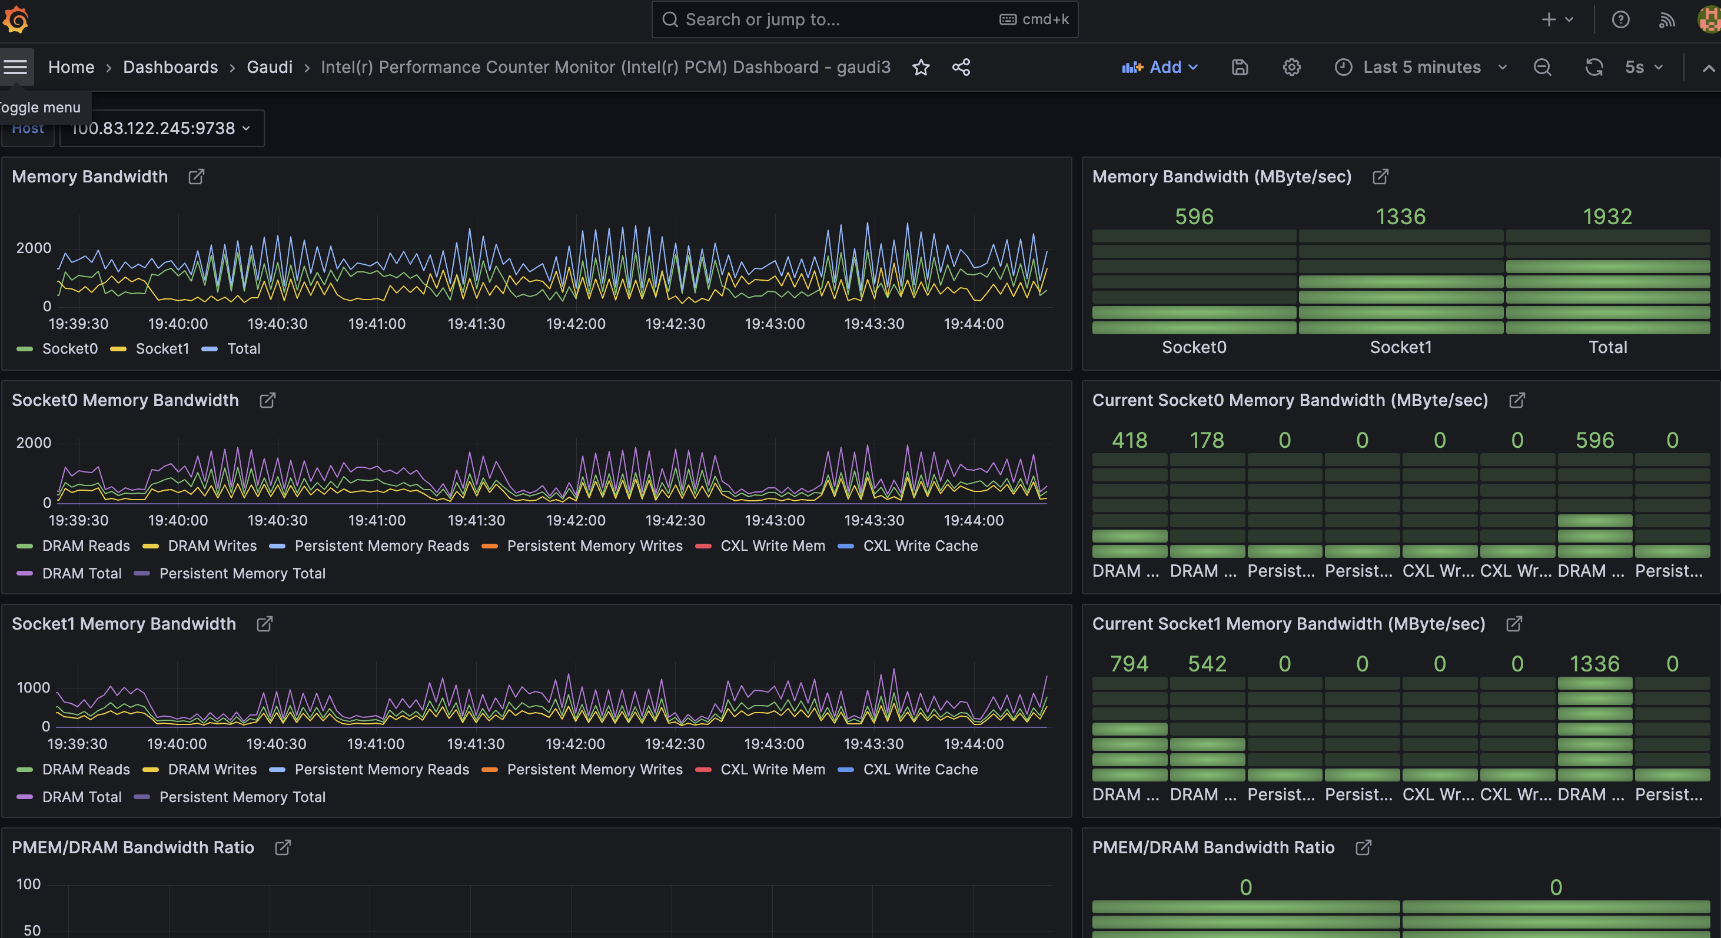
Task: Click value 794 in Current Socket1 panel
Action: [x=1129, y=663]
